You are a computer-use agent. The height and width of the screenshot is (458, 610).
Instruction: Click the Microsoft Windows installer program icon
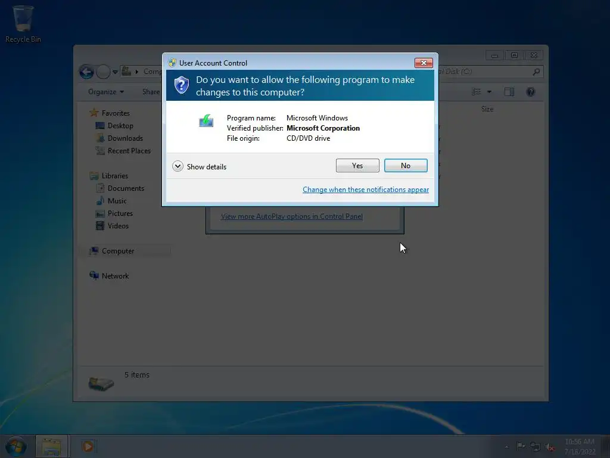[206, 120]
